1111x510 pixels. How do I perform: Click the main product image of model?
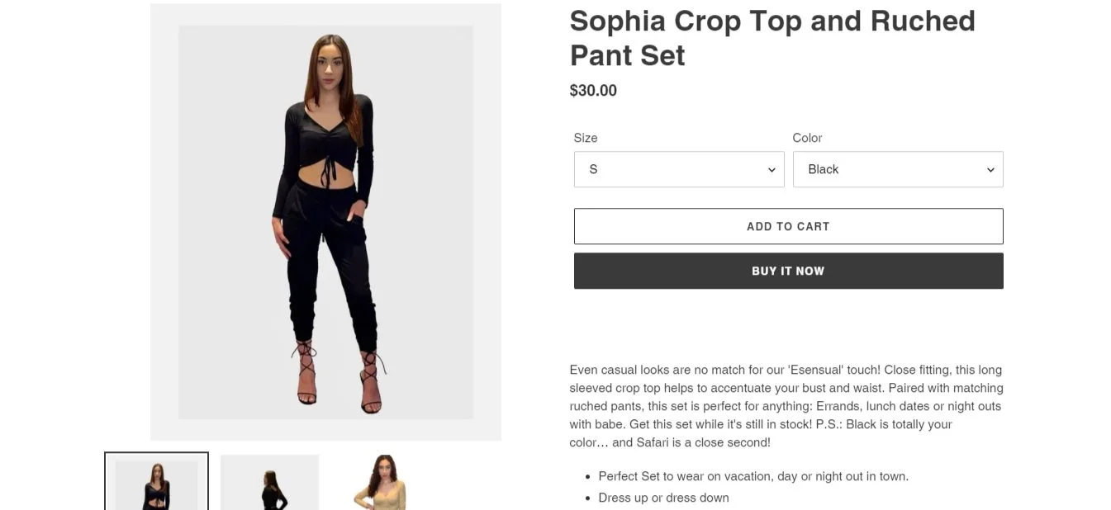coord(325,222)
